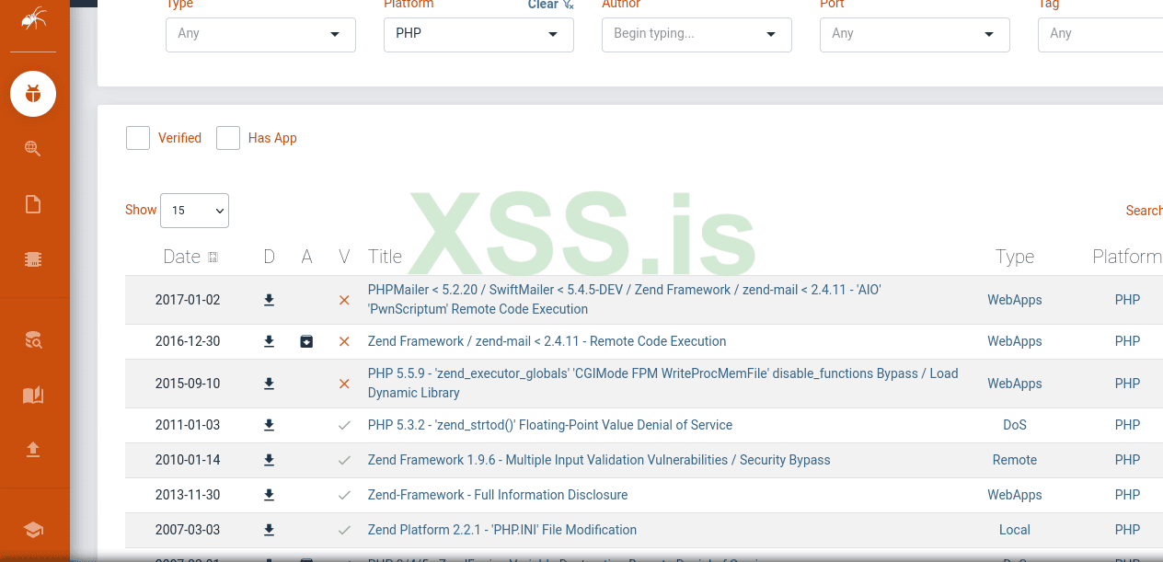Select the date 2015-09-10 cell
The width and height of the screenshot is (1163, 562).
pos(188,384)
